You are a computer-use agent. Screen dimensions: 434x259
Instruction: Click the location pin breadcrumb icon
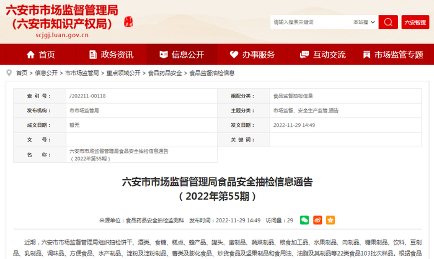coord(9,73)
